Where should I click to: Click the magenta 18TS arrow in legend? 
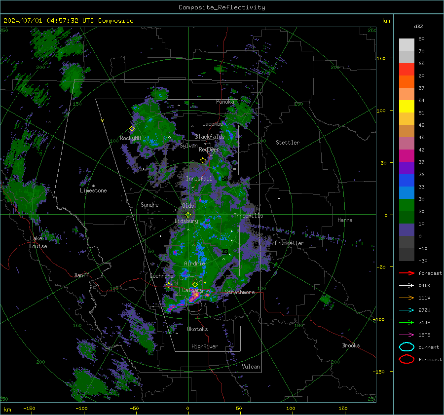coord(407,335)
